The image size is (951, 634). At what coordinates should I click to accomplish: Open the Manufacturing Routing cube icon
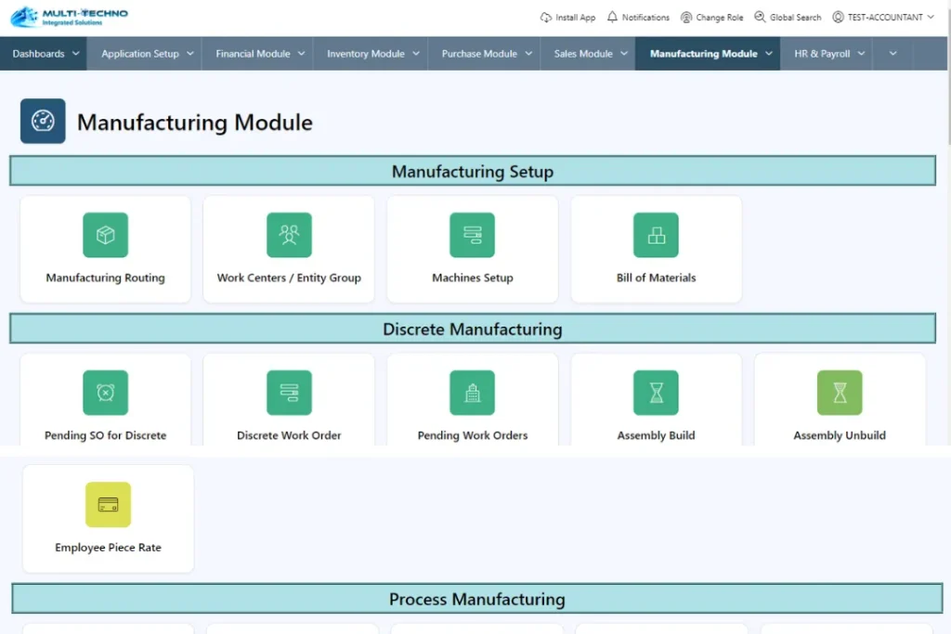[105, 235]
